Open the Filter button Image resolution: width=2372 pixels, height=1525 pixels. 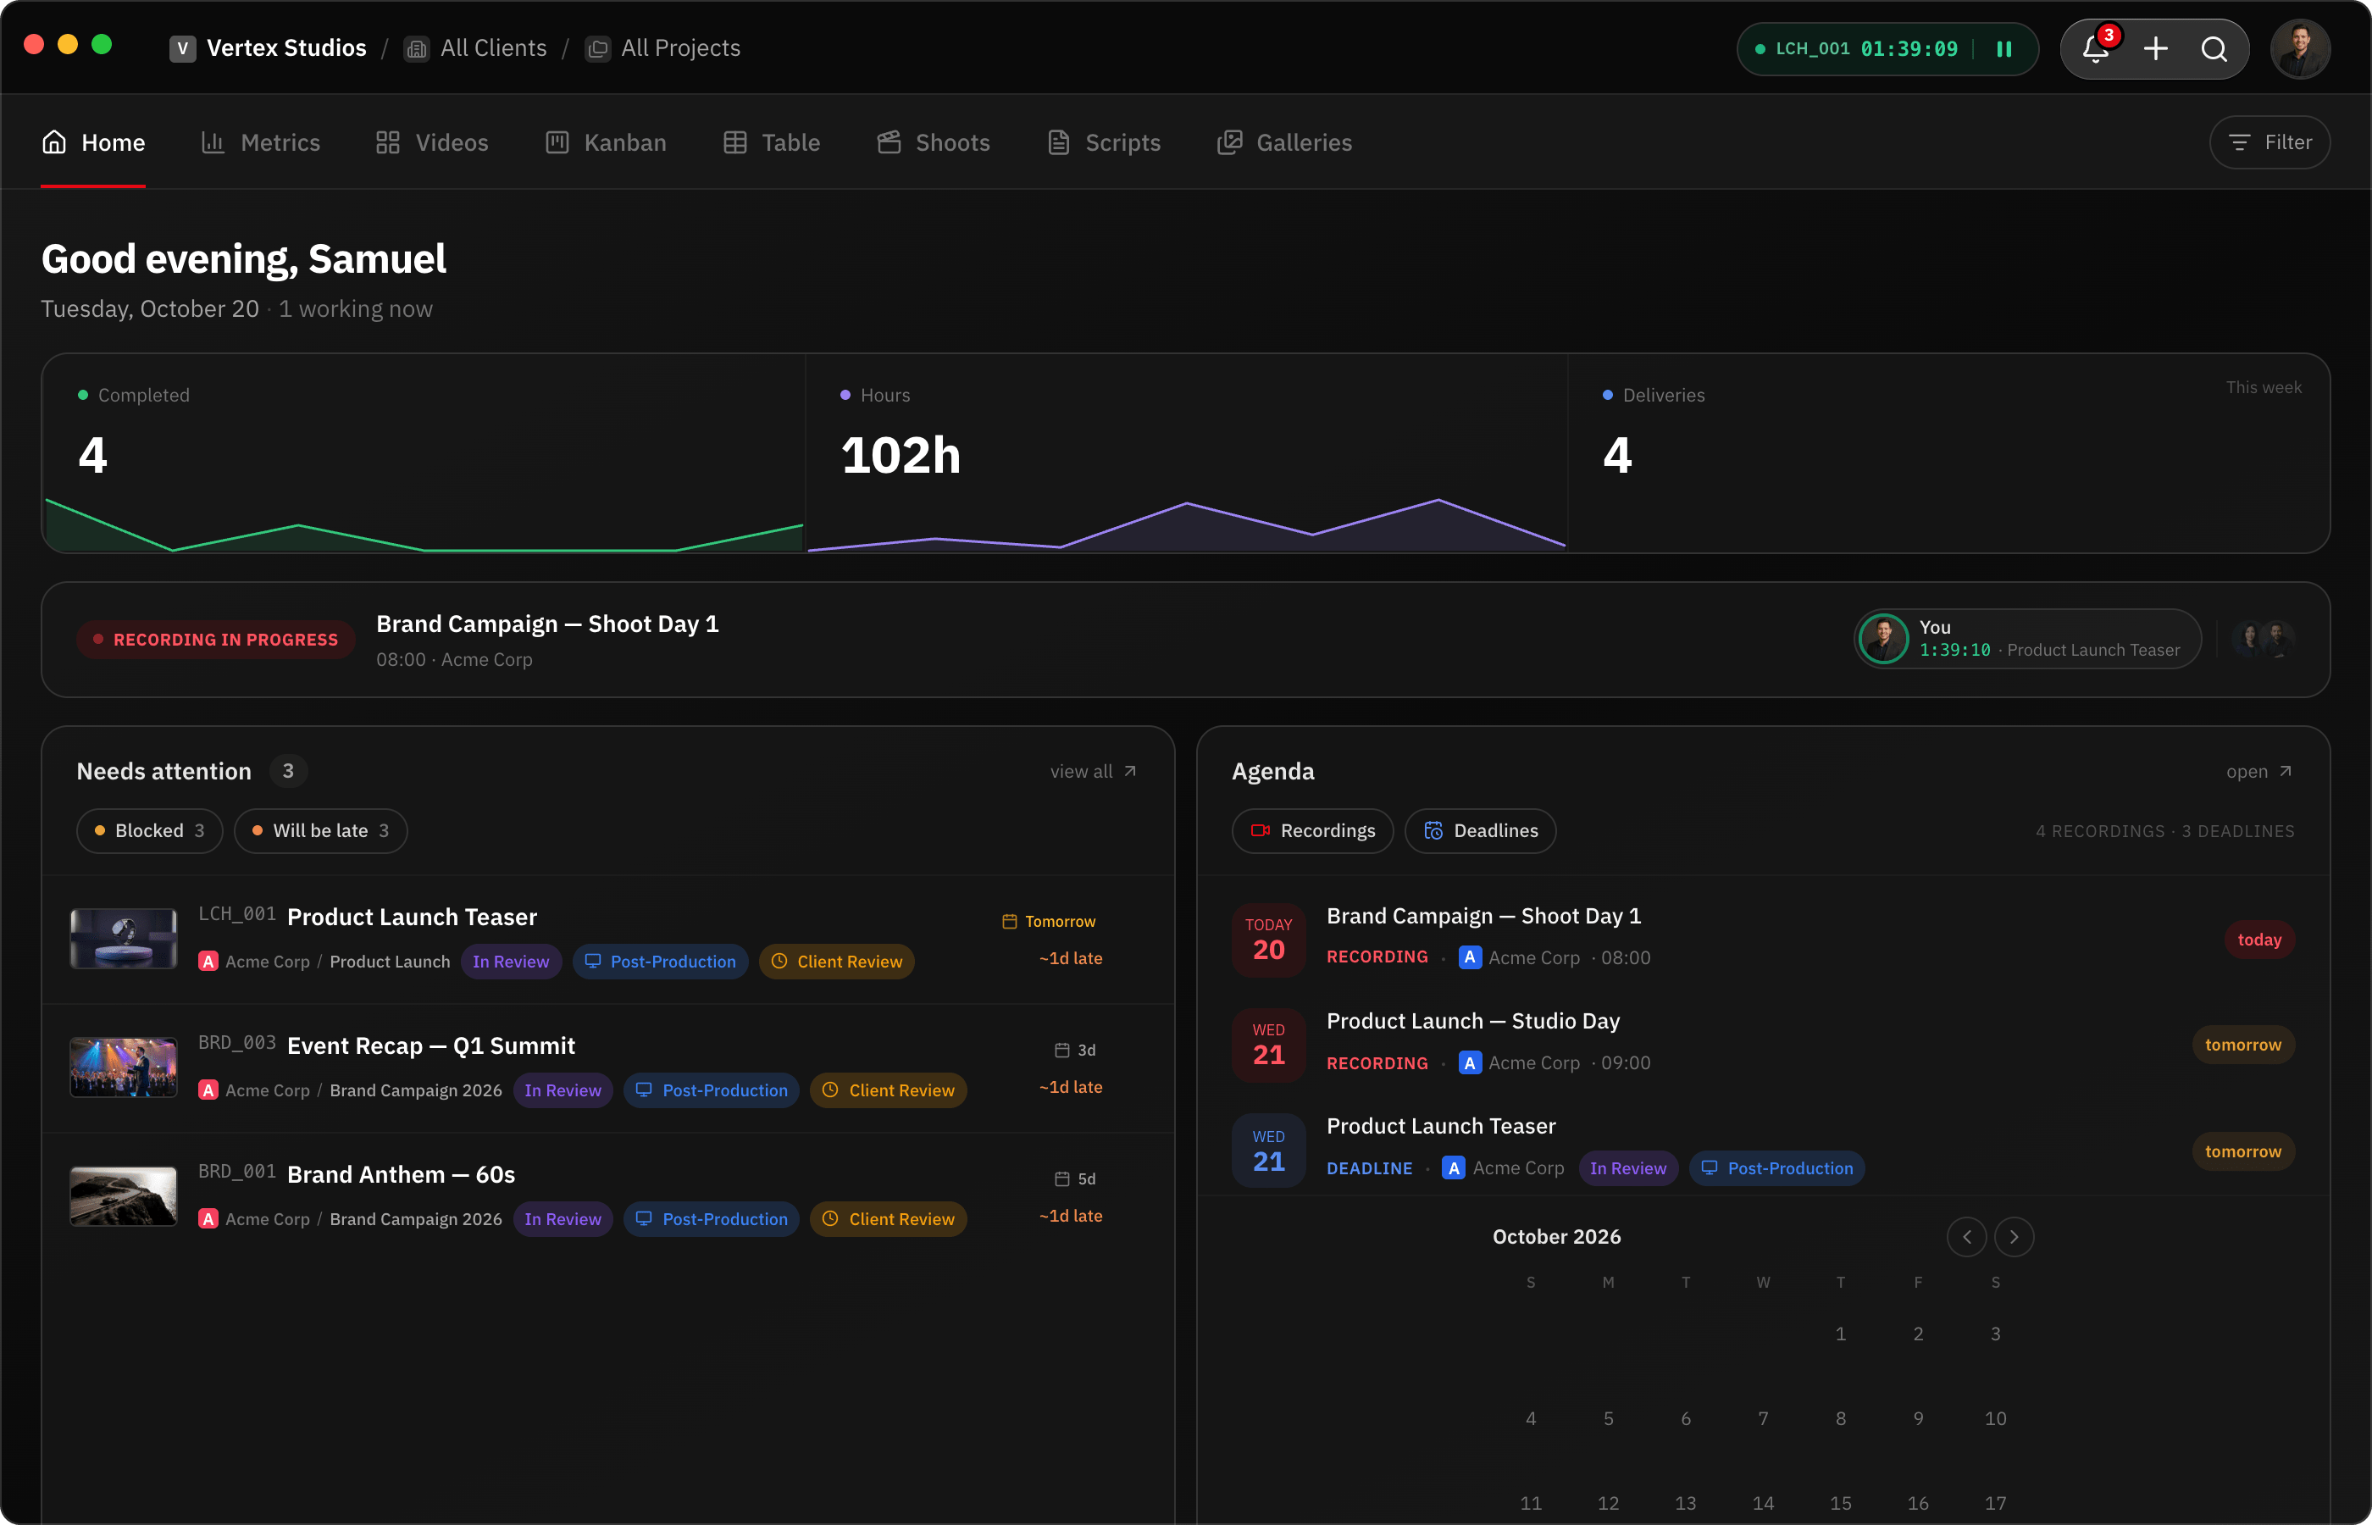tap(2269, 142)
